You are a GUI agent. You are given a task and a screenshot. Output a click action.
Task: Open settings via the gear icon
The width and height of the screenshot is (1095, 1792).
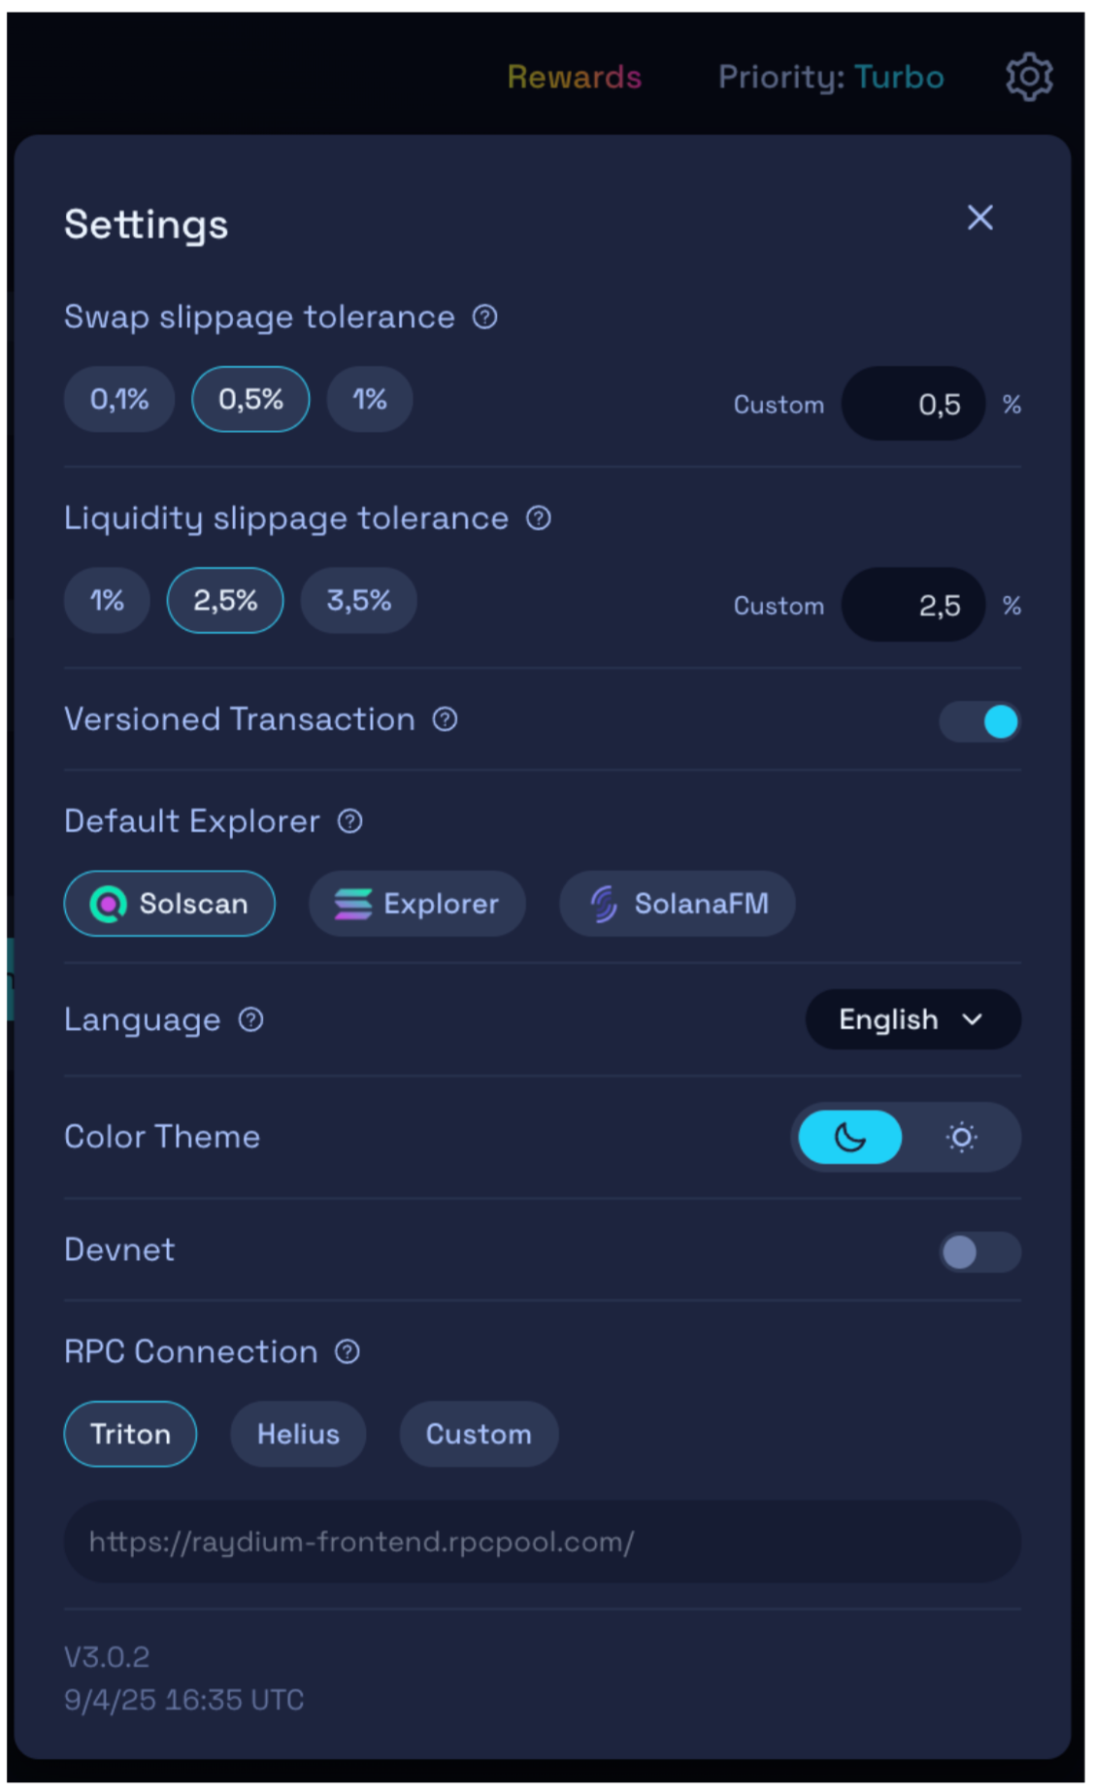[1028, 77]
